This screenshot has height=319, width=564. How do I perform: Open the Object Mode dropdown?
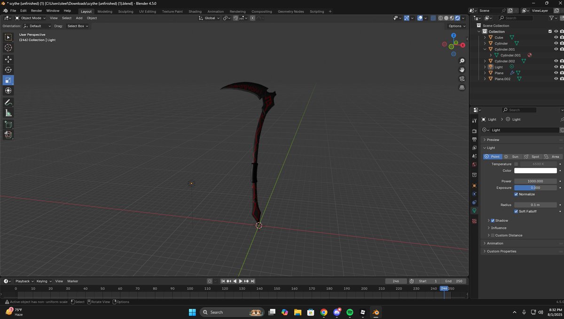[x=31, y=18]
